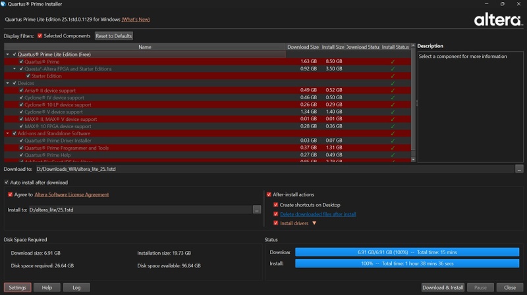Click install status checkmark for Cyclone V row

393,112
